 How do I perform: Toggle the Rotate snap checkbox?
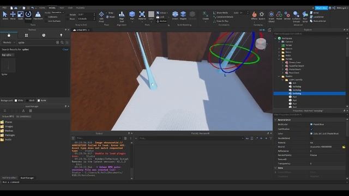pos(68,15)
